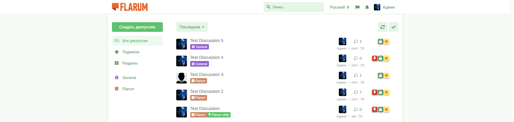Refresh the discussion list
The height and width of the screenshot is (122, 514).
[x=383, y=27]
